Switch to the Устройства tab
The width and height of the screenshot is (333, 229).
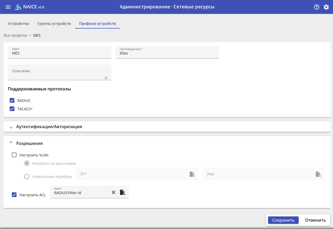coord(18,24)
